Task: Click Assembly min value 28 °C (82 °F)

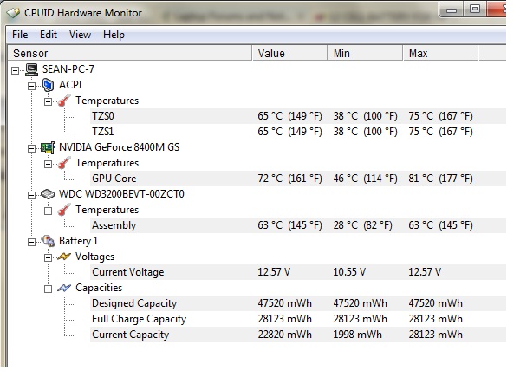Action: (362, 225)
